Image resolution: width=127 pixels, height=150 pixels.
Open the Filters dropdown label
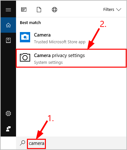109,10
